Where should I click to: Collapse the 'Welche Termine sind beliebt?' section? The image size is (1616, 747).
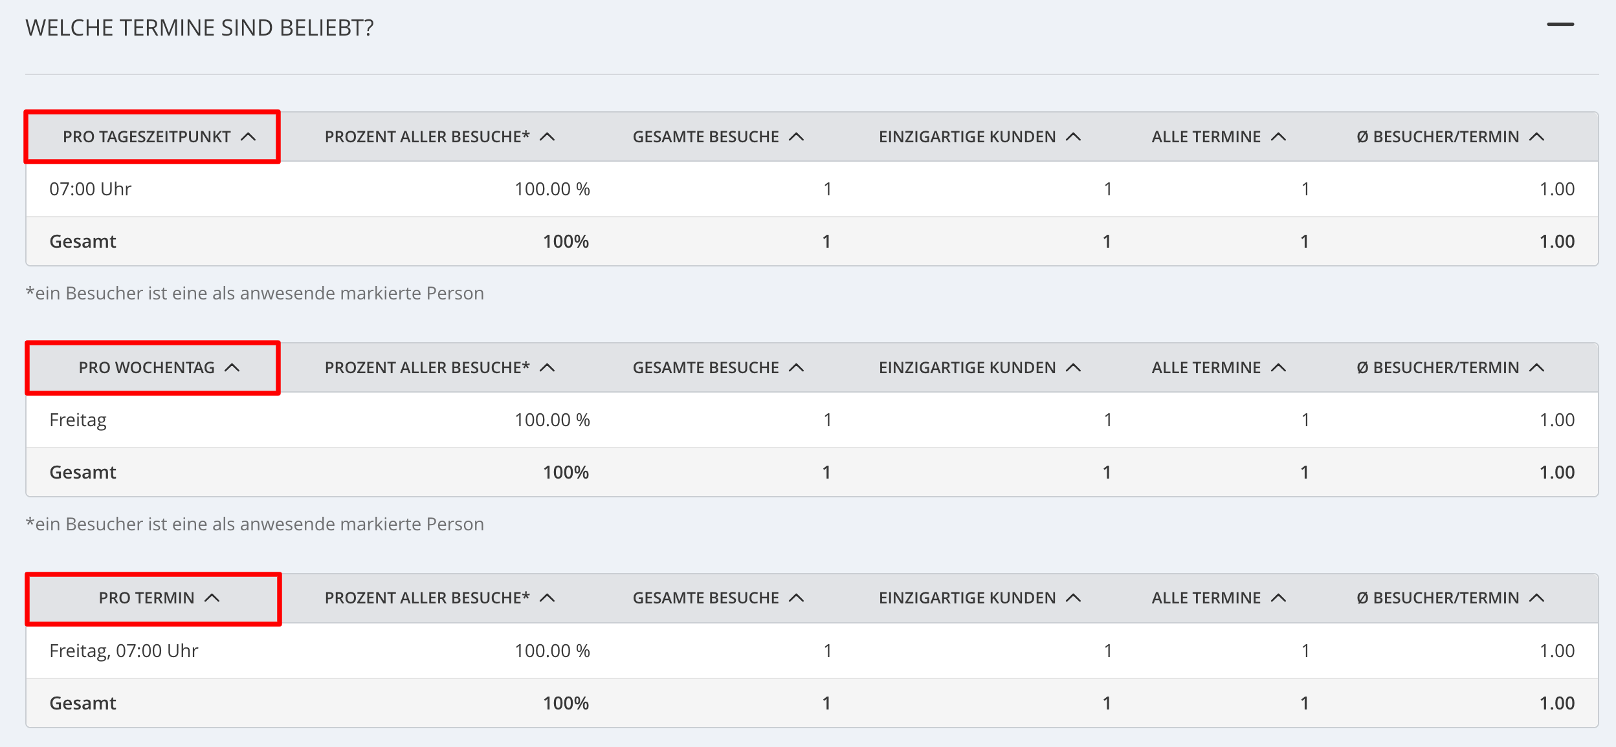click(x=1560, y=25)
